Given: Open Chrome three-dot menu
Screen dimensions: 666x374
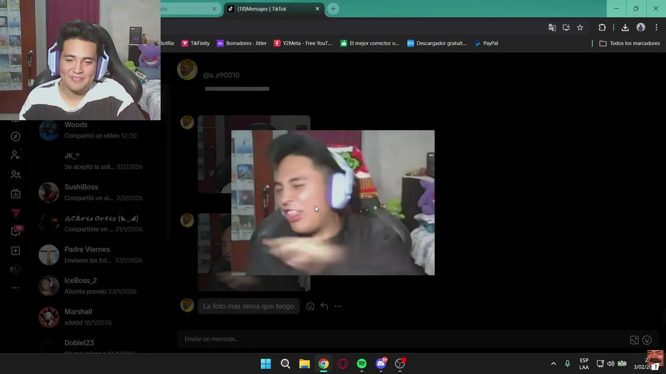Looking at the screenshot, I should (x=657, y=28).
